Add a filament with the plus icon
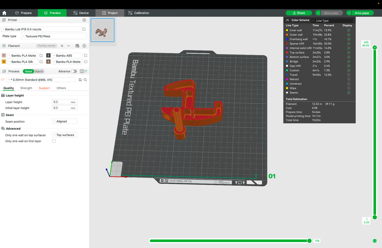This screenshot has height=248, width=382. [62, 46]
